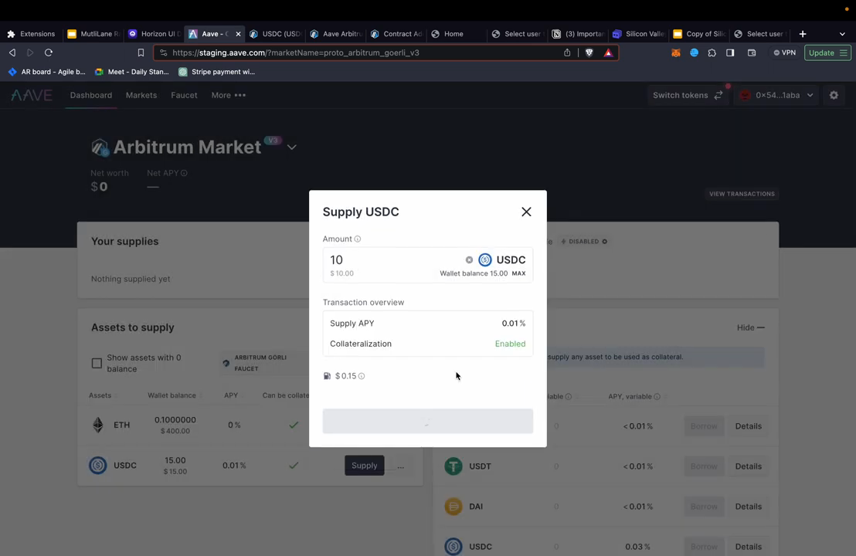The image size is (856, 556).
Task: Click VIEW TRANSACTIONS button
Action: pos(742,194)
